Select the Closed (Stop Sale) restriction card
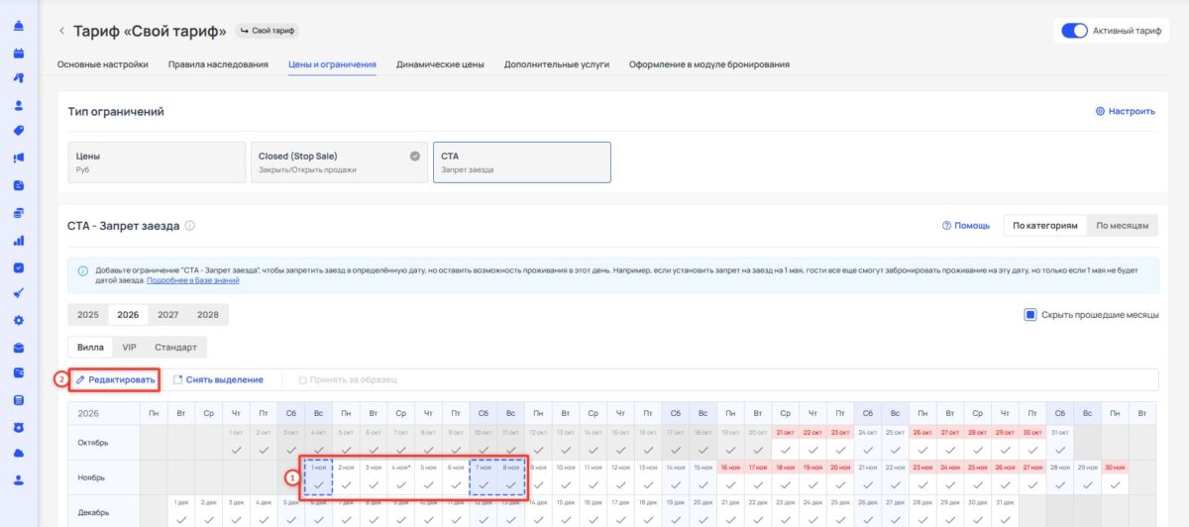1189x527 pixels. [338, 162]
